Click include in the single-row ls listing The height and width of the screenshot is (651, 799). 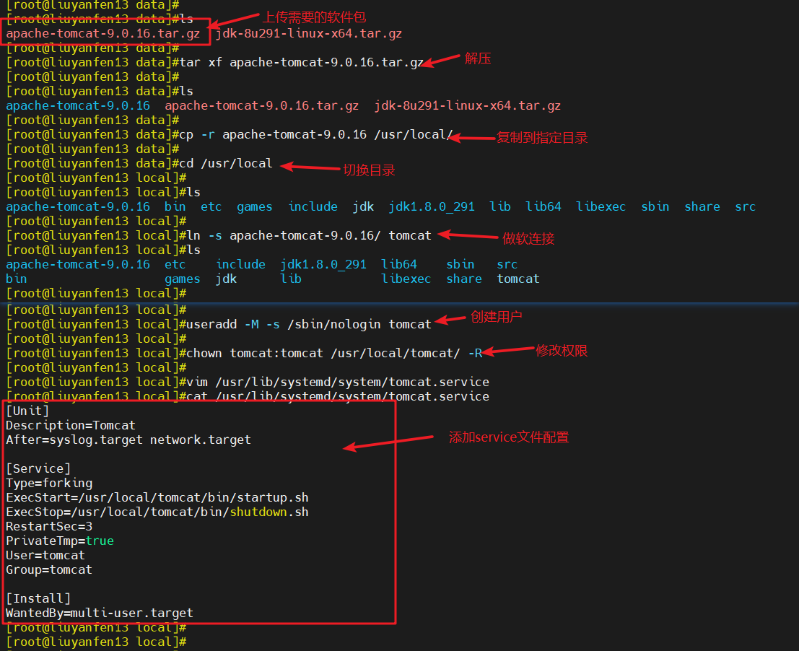coord(313,207)
